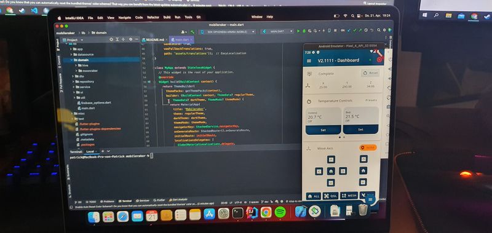Open device selector sdk gphone64 arm64 dropdown
This screenshot has height=233, width=492.
point(227,32)
